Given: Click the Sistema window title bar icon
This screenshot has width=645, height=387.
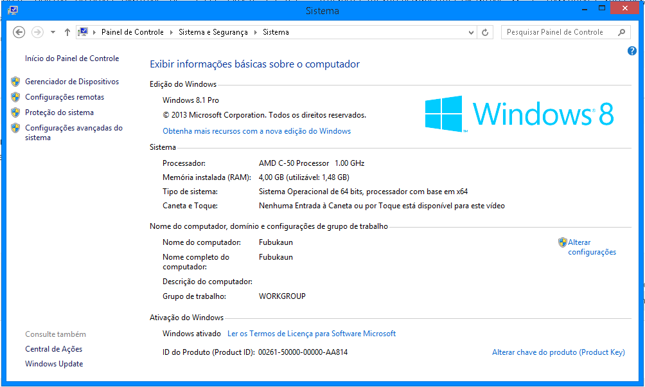Looking at the screenshot, I should coord(13,10).
